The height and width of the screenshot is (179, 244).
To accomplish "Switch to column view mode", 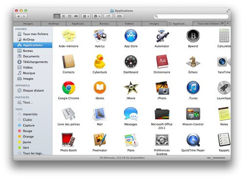I will point(70,16).
